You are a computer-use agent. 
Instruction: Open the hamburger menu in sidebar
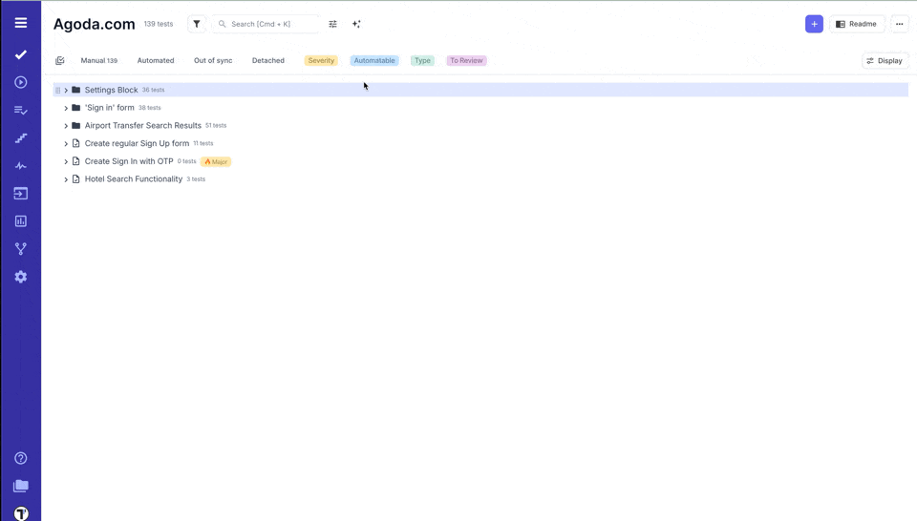[20, 23]
